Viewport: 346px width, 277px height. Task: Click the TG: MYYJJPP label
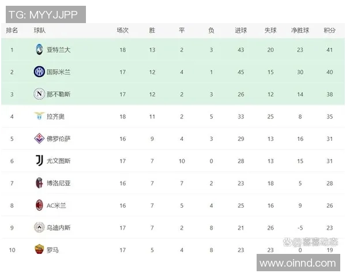click(x=43, y=14)
